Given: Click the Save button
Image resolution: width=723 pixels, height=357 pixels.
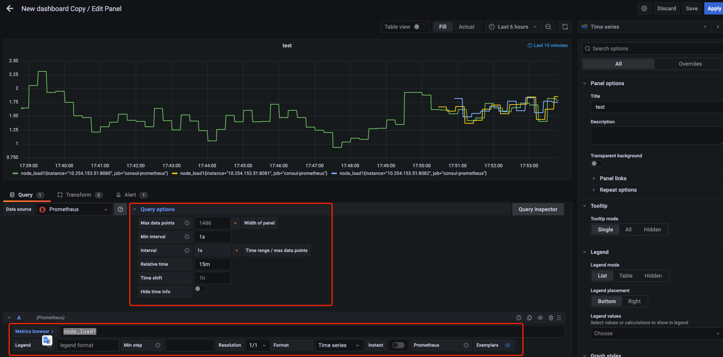Looking at the screenshot, I should pos(692,8).
